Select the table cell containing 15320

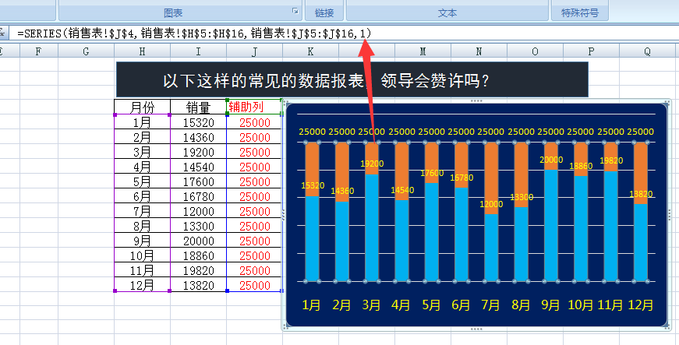(x=198, y=123)
